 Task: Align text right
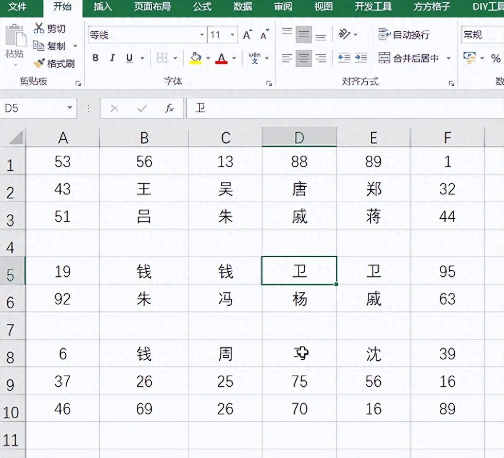[x=321, y=58]
